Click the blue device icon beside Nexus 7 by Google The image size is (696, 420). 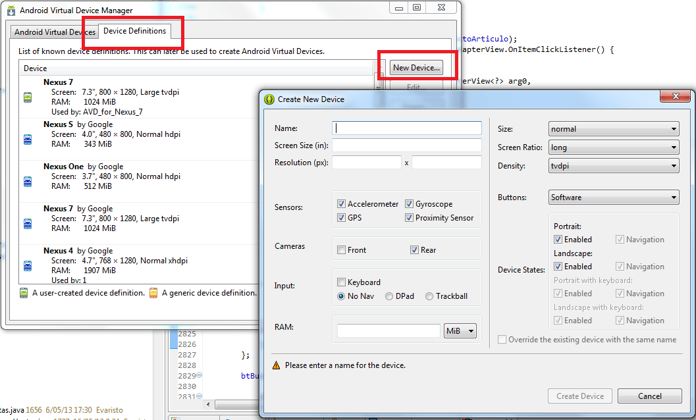coord(28,224)
